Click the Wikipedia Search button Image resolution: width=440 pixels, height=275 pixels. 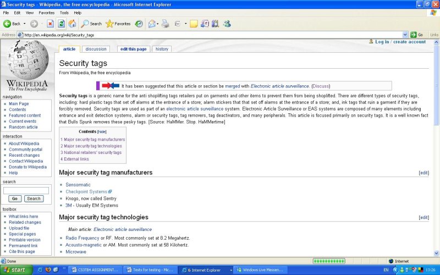(34, 199)
